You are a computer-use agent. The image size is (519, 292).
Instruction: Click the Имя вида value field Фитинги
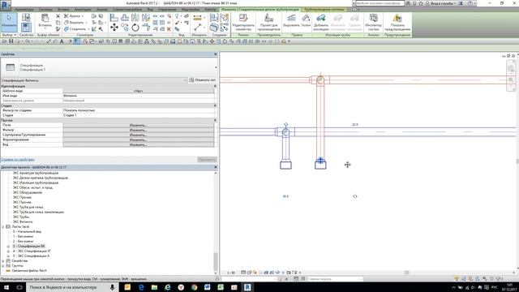coord(138,96)
